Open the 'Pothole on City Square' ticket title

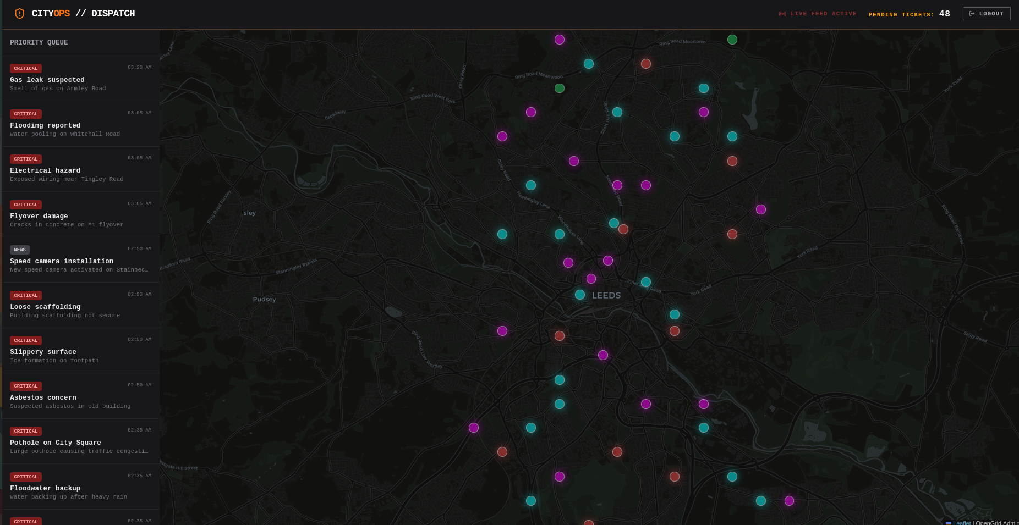[56, 443]
